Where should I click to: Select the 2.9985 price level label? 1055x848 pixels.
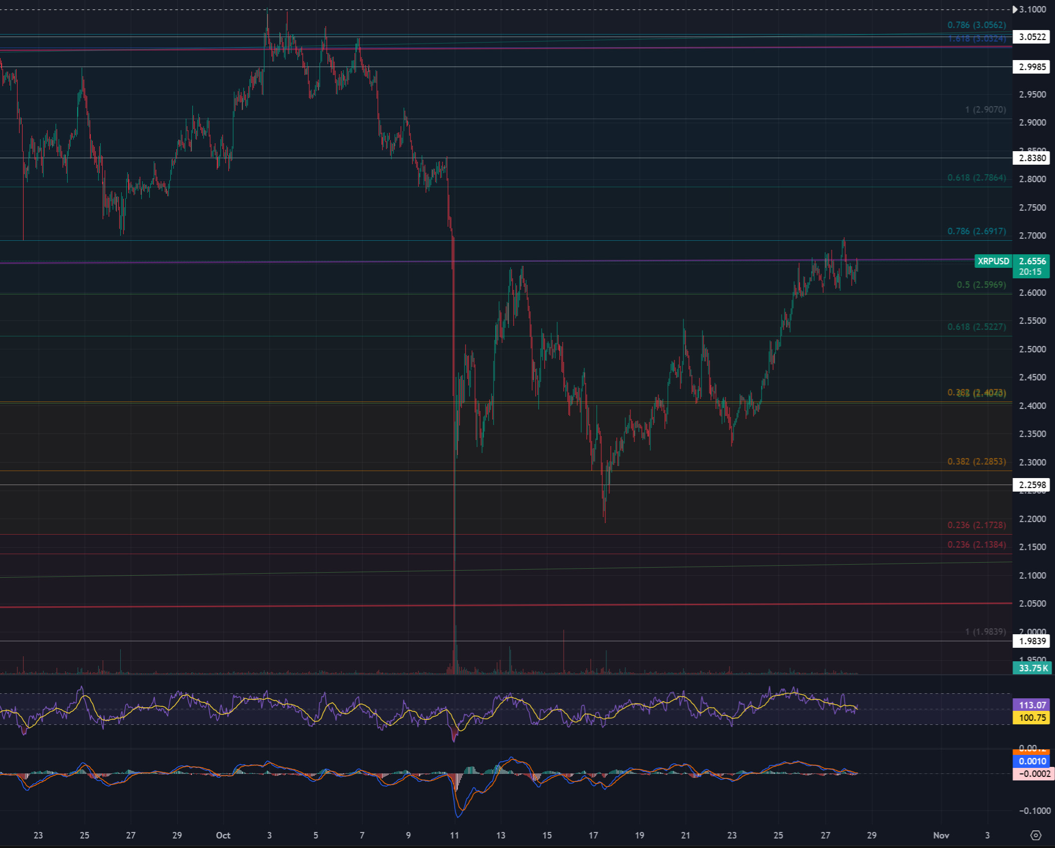tap(1032, 67)
